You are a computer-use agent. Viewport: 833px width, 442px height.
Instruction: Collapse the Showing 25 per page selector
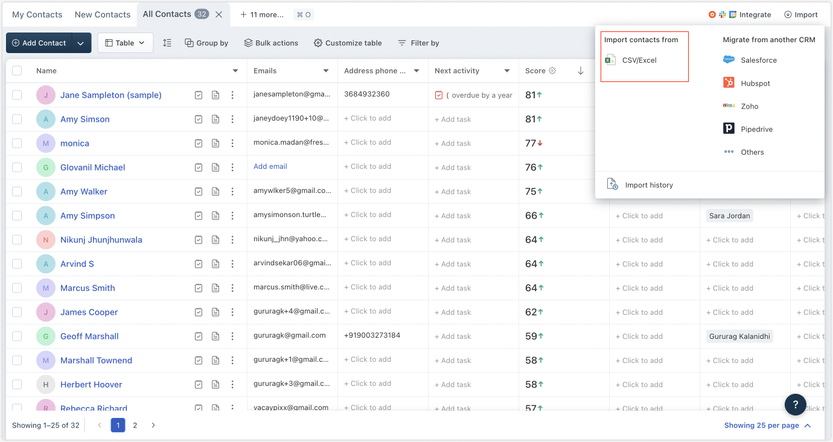tap(808, 425)
